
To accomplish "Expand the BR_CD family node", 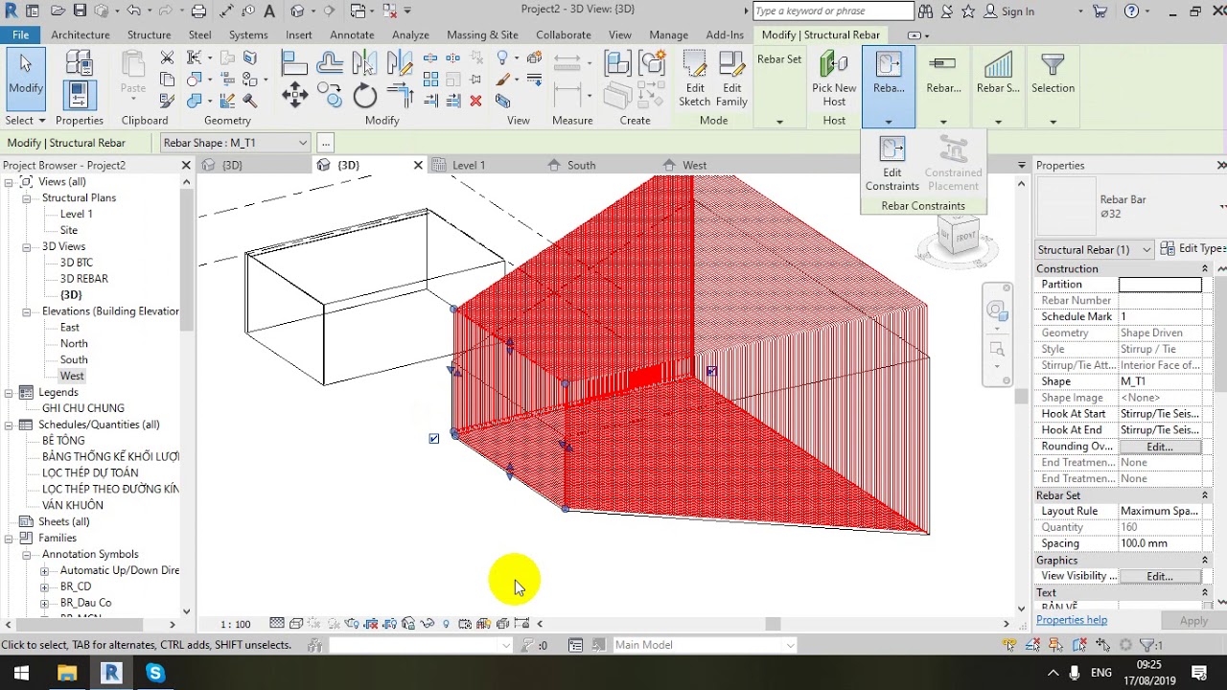I will (x=44, y=586).
